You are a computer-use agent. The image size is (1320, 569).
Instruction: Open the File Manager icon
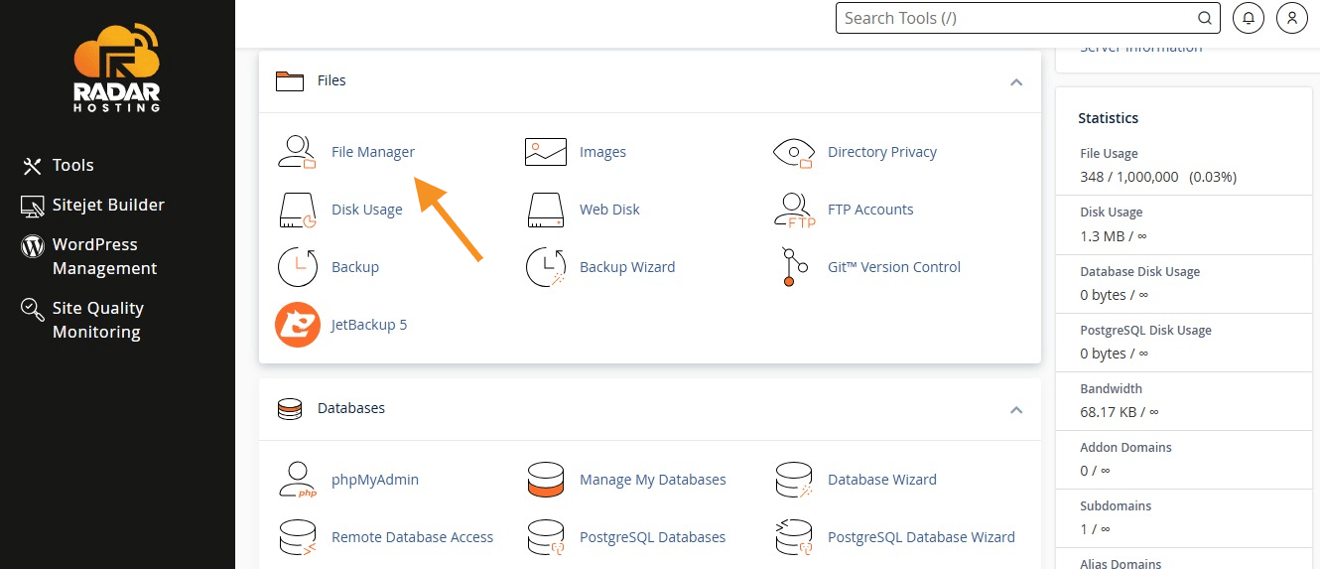tap(296, 152)
